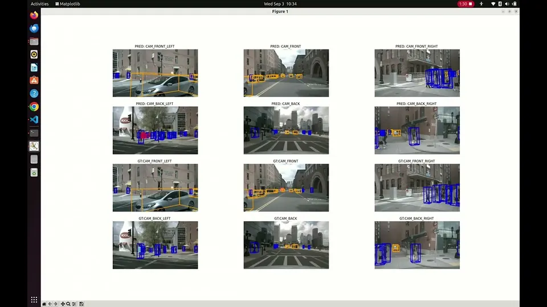The image size is (547, 307).
Task: Open the Activities overview
Action: 39,4
